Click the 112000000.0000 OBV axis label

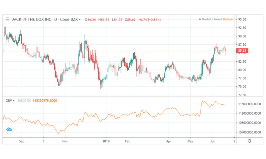coord(250,113)
